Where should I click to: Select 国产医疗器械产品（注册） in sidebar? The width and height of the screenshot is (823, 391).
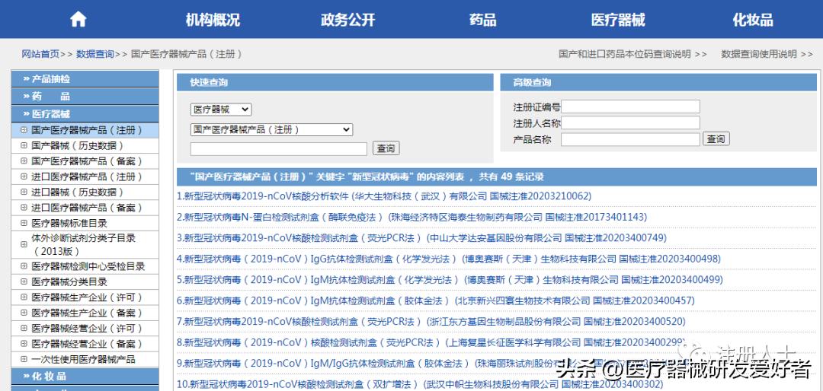click(x=87, y=130)
